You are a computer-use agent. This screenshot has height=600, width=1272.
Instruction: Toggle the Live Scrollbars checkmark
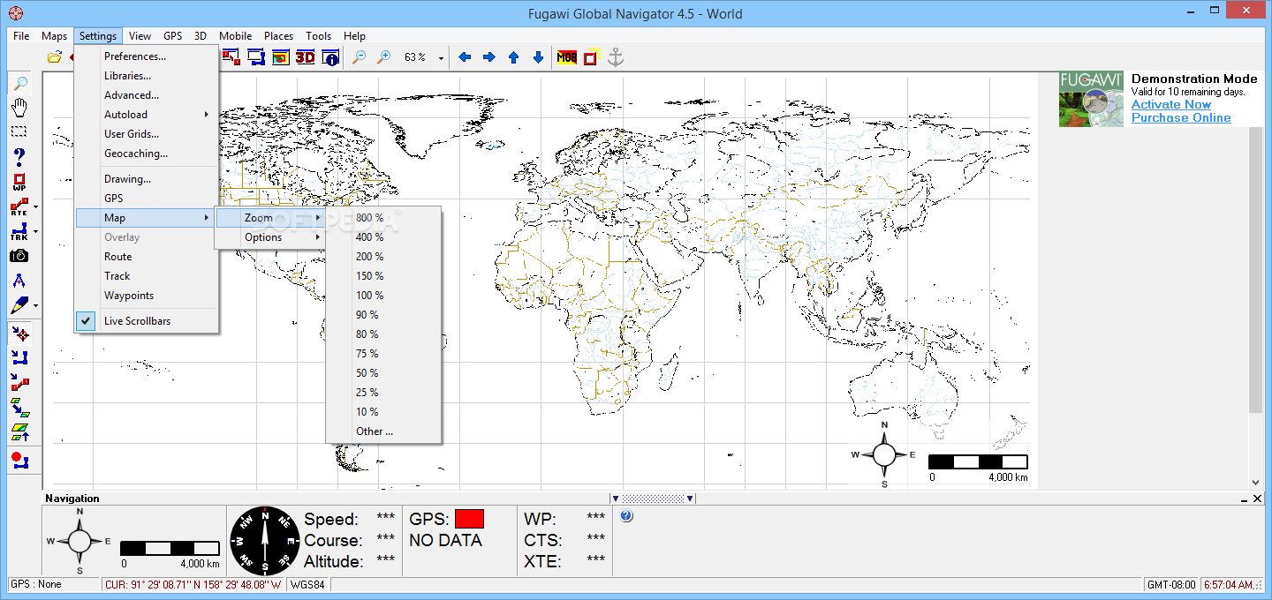[87, 321]
